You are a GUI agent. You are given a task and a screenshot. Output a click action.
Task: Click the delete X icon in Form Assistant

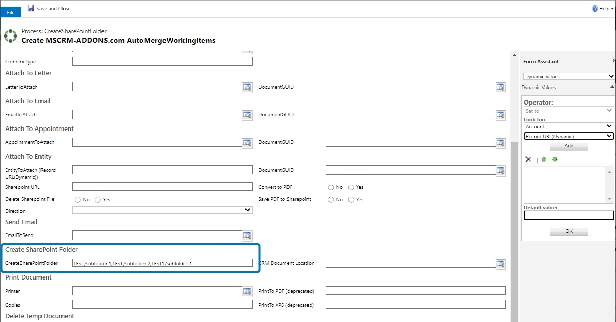pyautogui.click(x=528, y=160)
